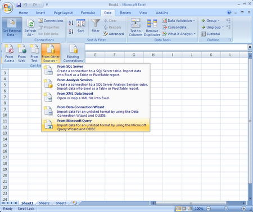Click the zoom in plus button
Screen dimensions: 253x212
tap(243, 209)
